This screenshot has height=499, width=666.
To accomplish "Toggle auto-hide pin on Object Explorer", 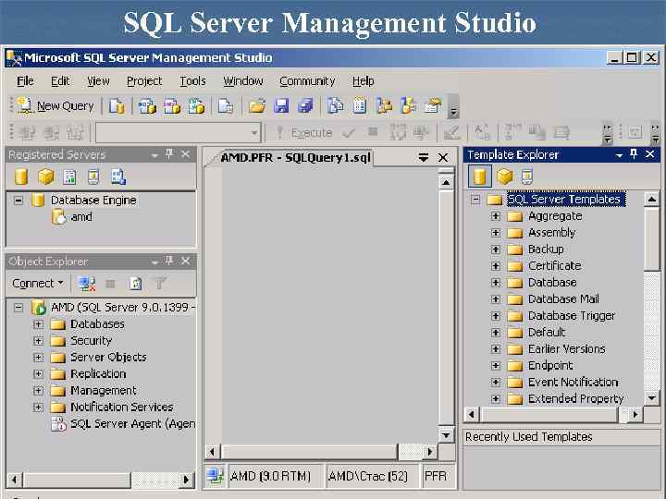I will click(x=169, y=261).
